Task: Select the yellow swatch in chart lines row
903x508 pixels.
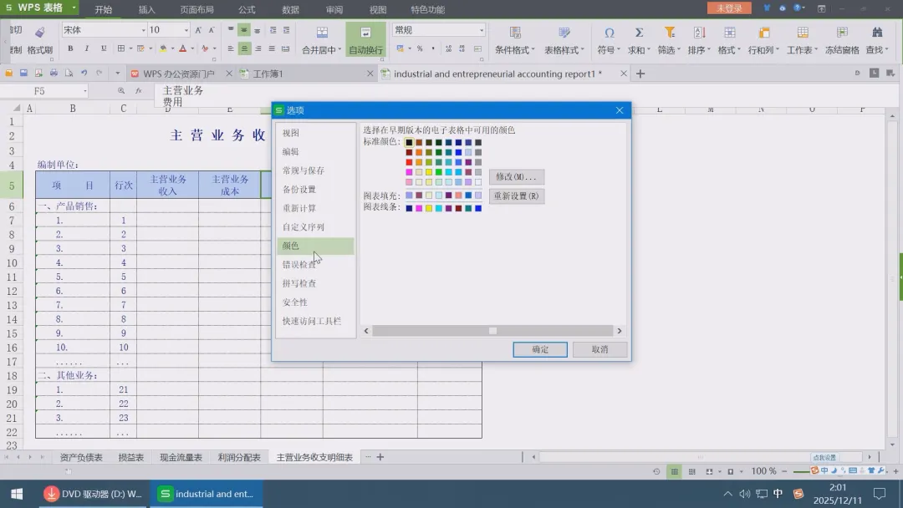Action: [428, 208]
